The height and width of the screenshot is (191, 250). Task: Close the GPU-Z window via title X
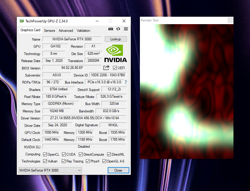(x=124, y=21)
